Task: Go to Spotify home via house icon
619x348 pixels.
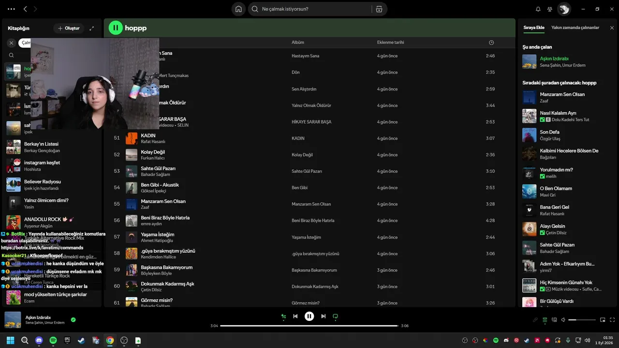Action: pos(238,9)
